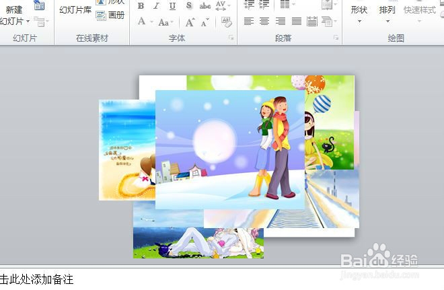Click the 幻灯片库 slide library button
This screenshot has height=290, width=444.
(x=75, y=10)
